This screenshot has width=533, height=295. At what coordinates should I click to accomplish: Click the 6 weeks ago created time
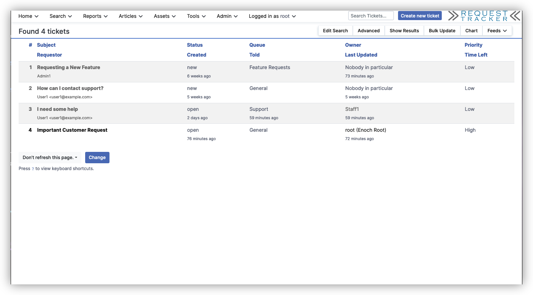199,76
